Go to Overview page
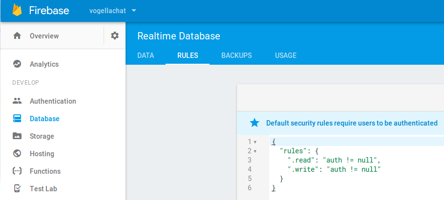Image resolution: width=444 pixels, height=200 pixels. [x=44, y=36]
